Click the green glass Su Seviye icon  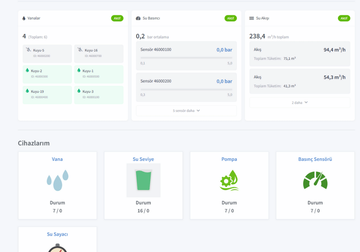click(143, 180)
